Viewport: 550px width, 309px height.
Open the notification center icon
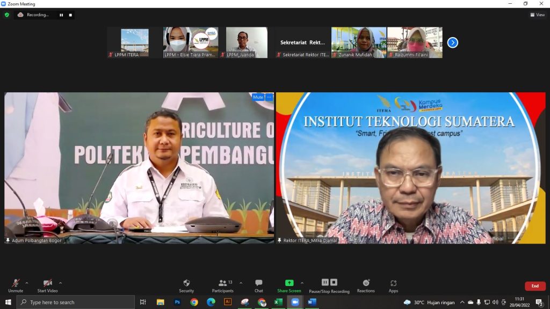pyautogui.click(x=539, y=302)
